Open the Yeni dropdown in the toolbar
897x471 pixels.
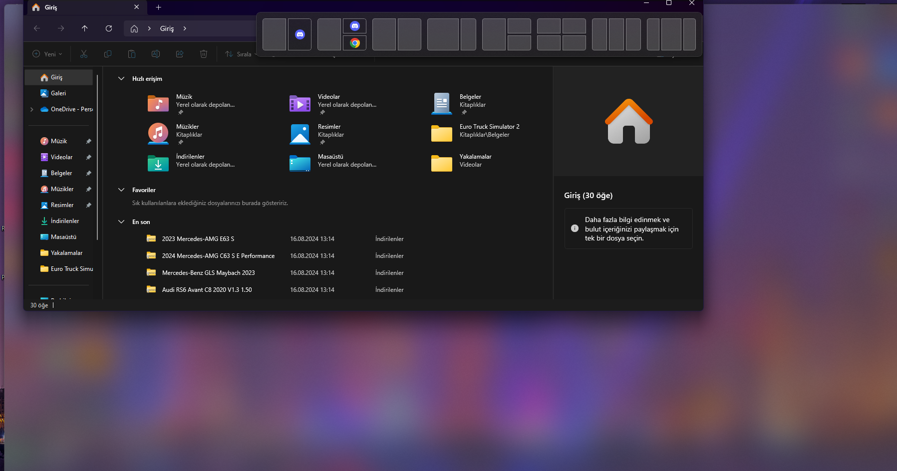click(x=48, y=54)
